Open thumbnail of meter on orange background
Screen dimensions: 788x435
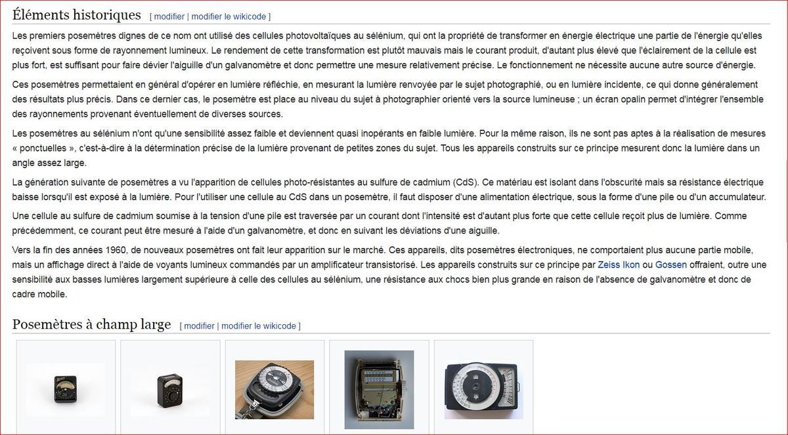(274, 390)
